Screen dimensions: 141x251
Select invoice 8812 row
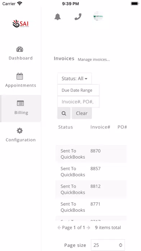91,189
